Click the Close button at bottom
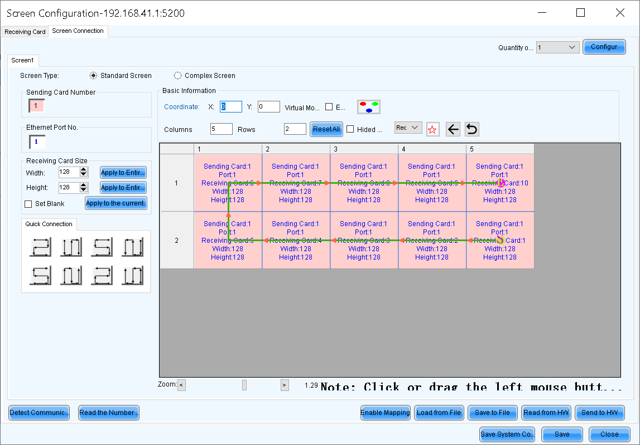Viewport: 640px width, 445px height. pyautogui.click(x=609, y=434)
